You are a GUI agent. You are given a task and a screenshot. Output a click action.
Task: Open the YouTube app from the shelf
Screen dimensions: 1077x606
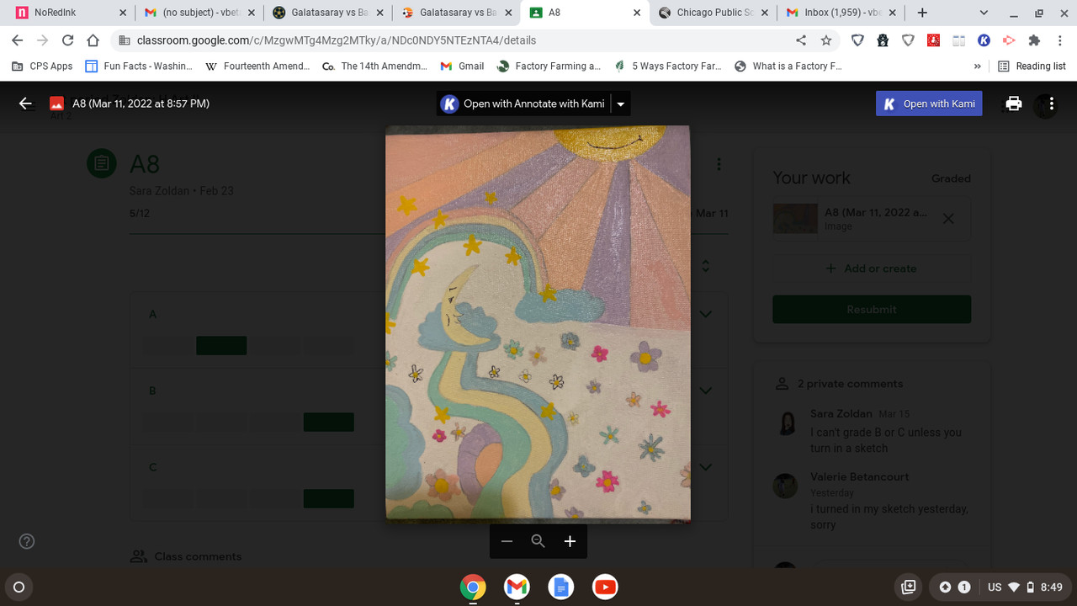(x=605, y=587)
